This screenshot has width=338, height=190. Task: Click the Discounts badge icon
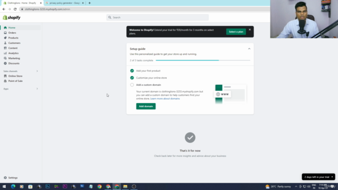[5, 63]
